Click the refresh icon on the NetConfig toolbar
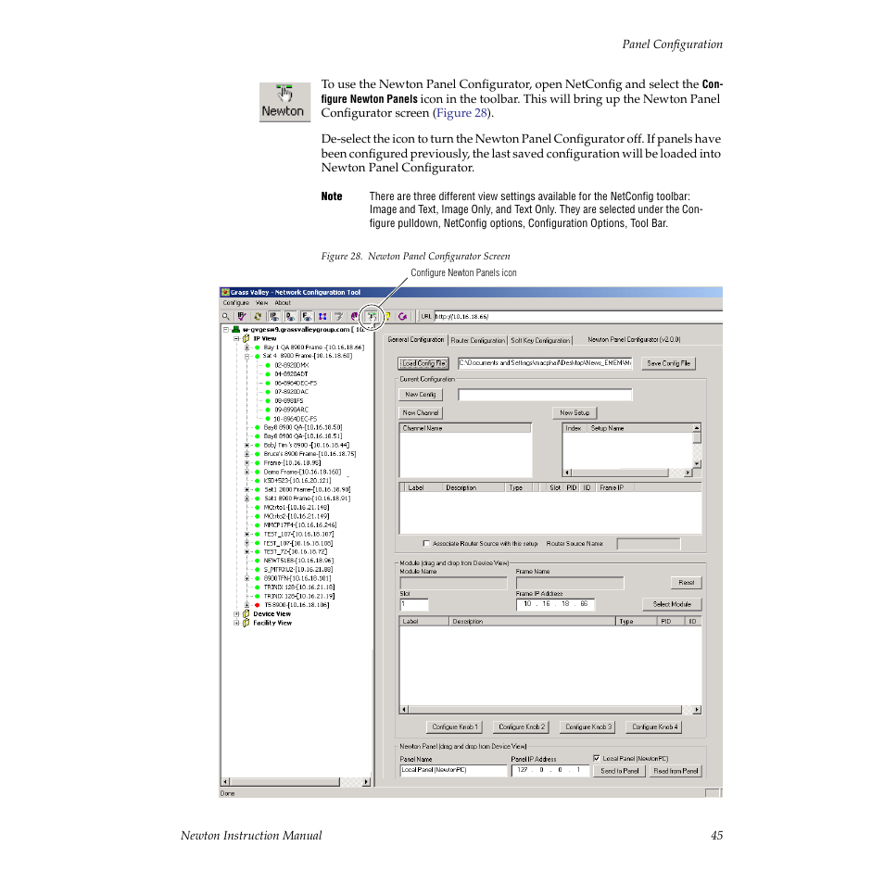The width and height of the screenshot is (884, 884). tap(257, 316)
